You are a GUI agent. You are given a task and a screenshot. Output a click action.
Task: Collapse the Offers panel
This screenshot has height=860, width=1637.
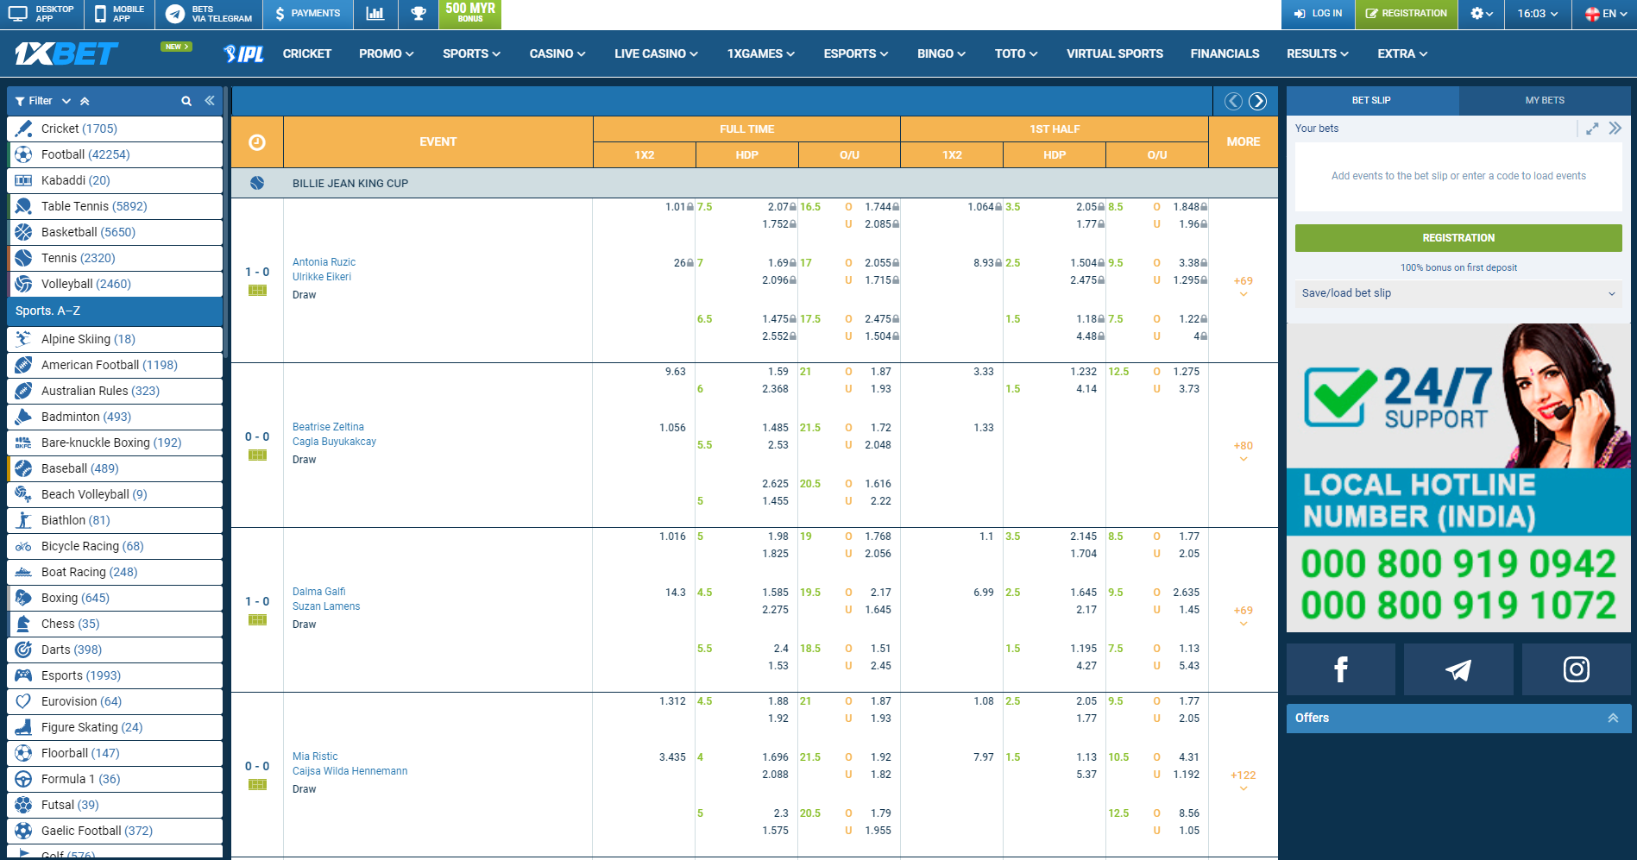tap(1612, 718)
